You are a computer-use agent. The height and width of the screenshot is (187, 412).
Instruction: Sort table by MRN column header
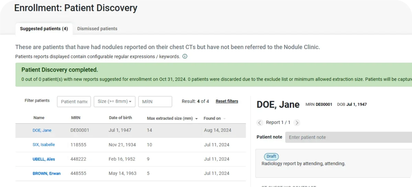coord(76,118)
